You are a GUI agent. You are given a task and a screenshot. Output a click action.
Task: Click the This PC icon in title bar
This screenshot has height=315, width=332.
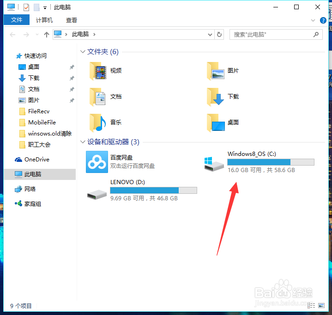pyautogui.click(x=11, y=7)
